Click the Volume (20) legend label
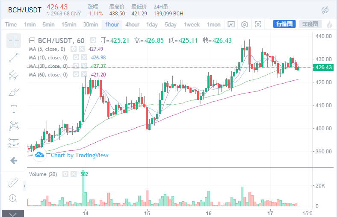This screenshot has width=337, height=217. (x=43, y=174)
